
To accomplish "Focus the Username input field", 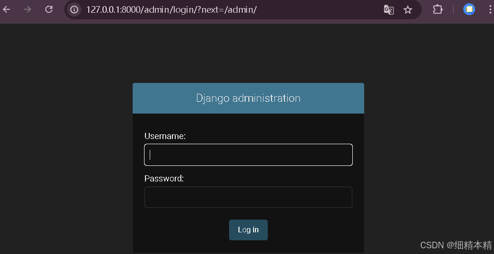I will coord(248,155).
